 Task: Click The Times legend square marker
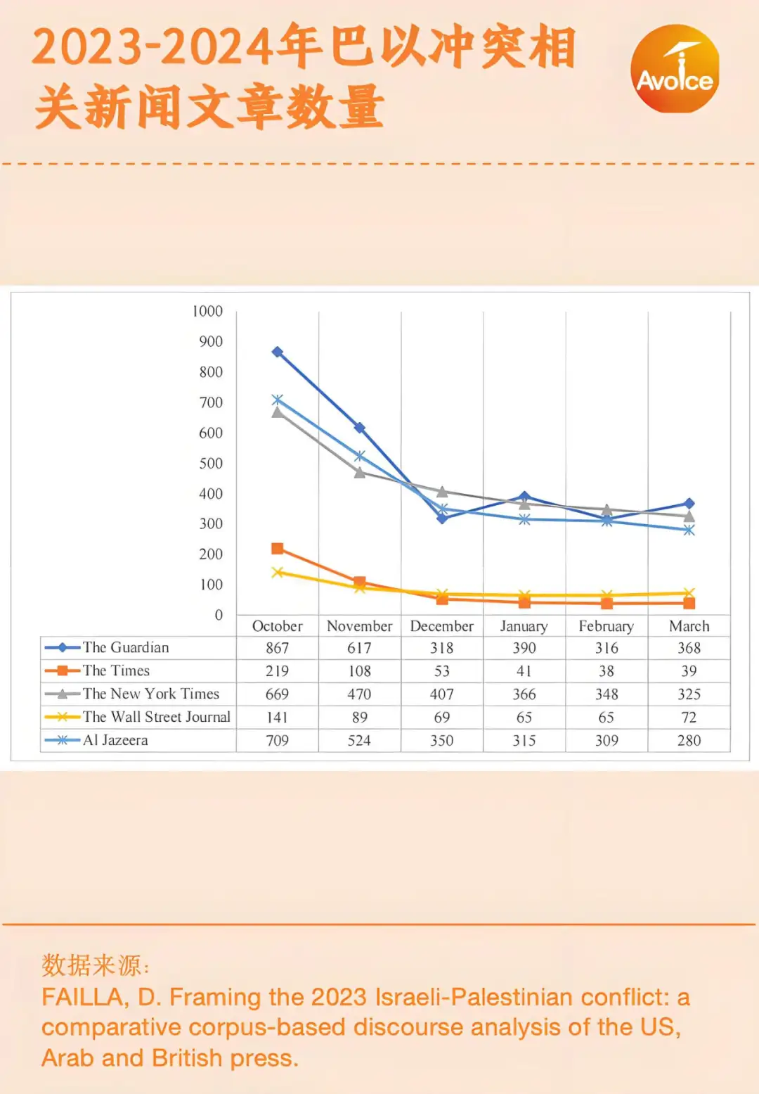point(63,670)
